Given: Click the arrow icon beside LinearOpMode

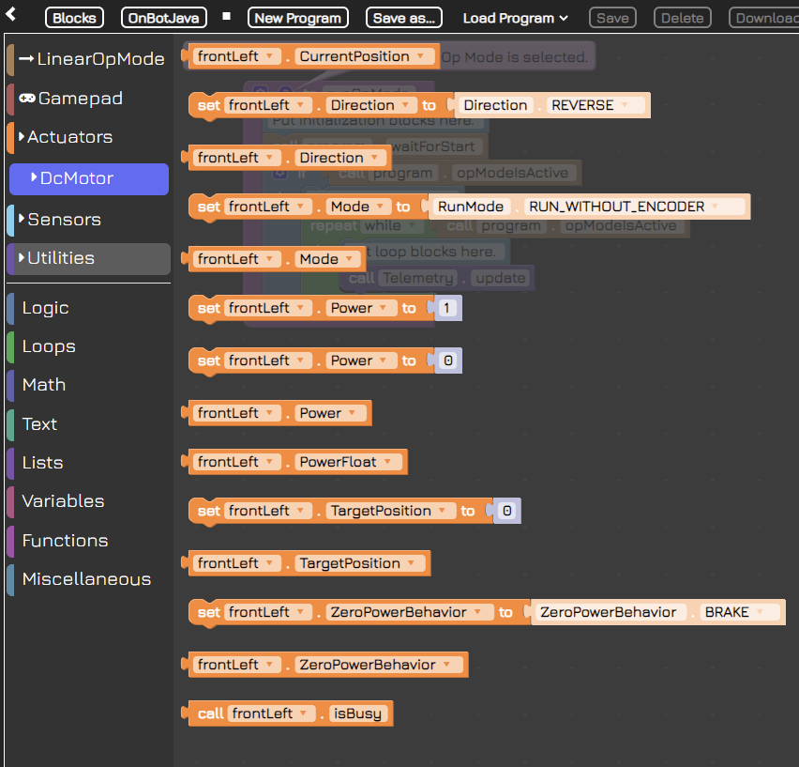Looking at the screenshot, I should click(23, 58).
